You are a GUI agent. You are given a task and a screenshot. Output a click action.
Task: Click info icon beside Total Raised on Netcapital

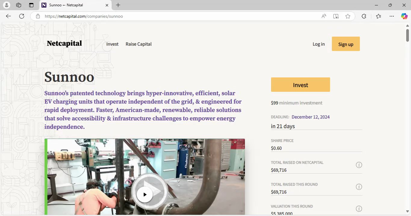(359, 165)
